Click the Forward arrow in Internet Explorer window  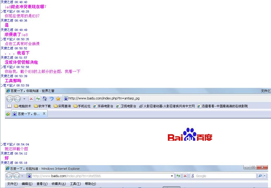[16, 176]
